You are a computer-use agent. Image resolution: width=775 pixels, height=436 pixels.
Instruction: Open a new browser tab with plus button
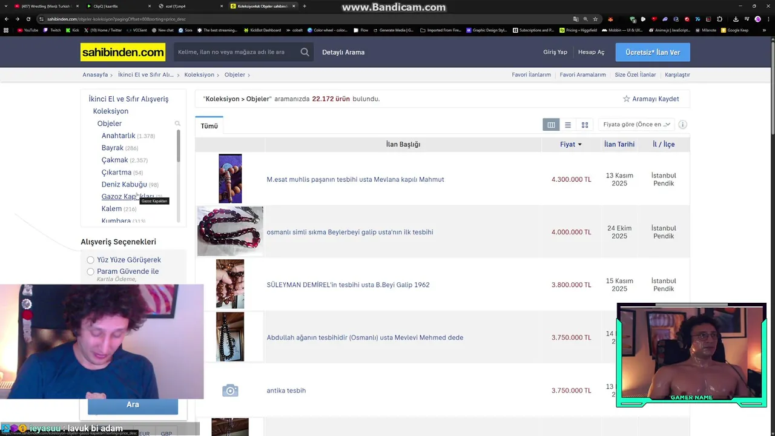tap(305, 6)
